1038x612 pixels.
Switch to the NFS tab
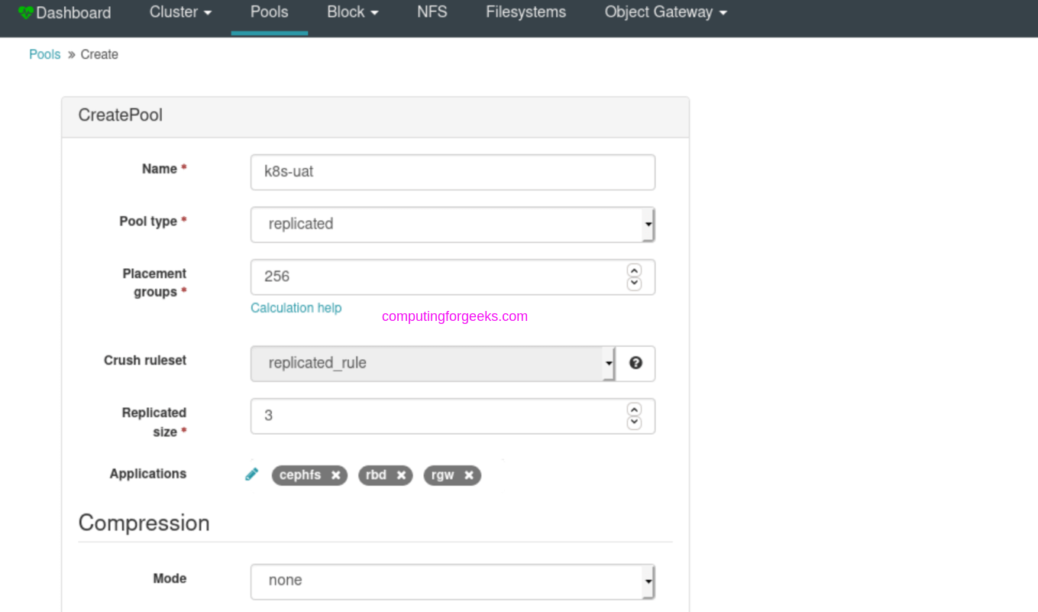(x=432, y=11)
